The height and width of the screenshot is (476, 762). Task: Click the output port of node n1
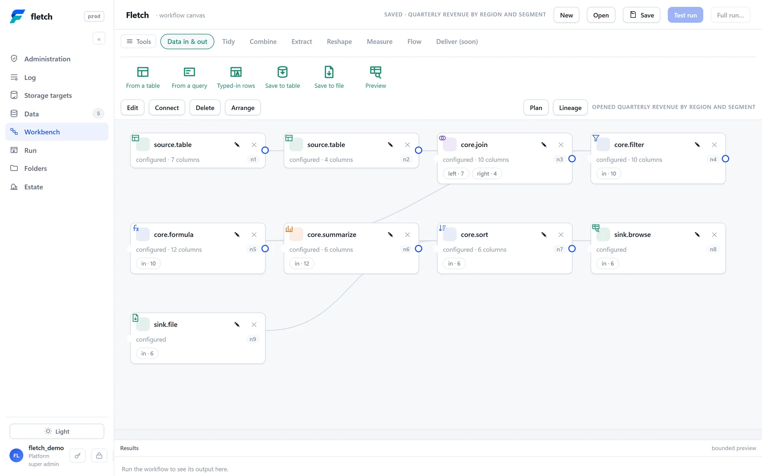pos(265,150)
